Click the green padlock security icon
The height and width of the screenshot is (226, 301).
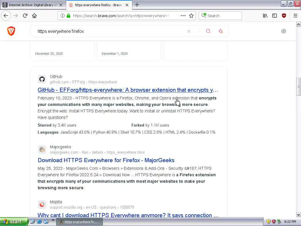[x=68, y=16]
